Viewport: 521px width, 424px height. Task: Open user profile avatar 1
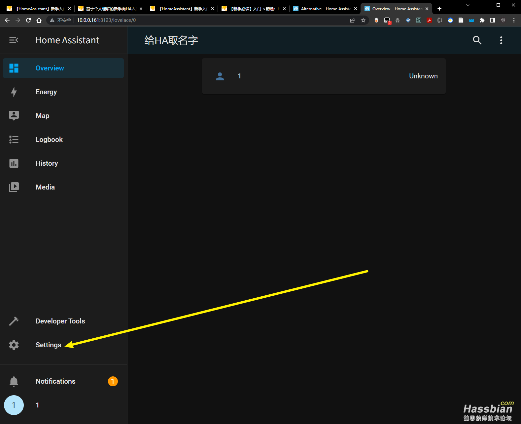[x=14, y=405]
